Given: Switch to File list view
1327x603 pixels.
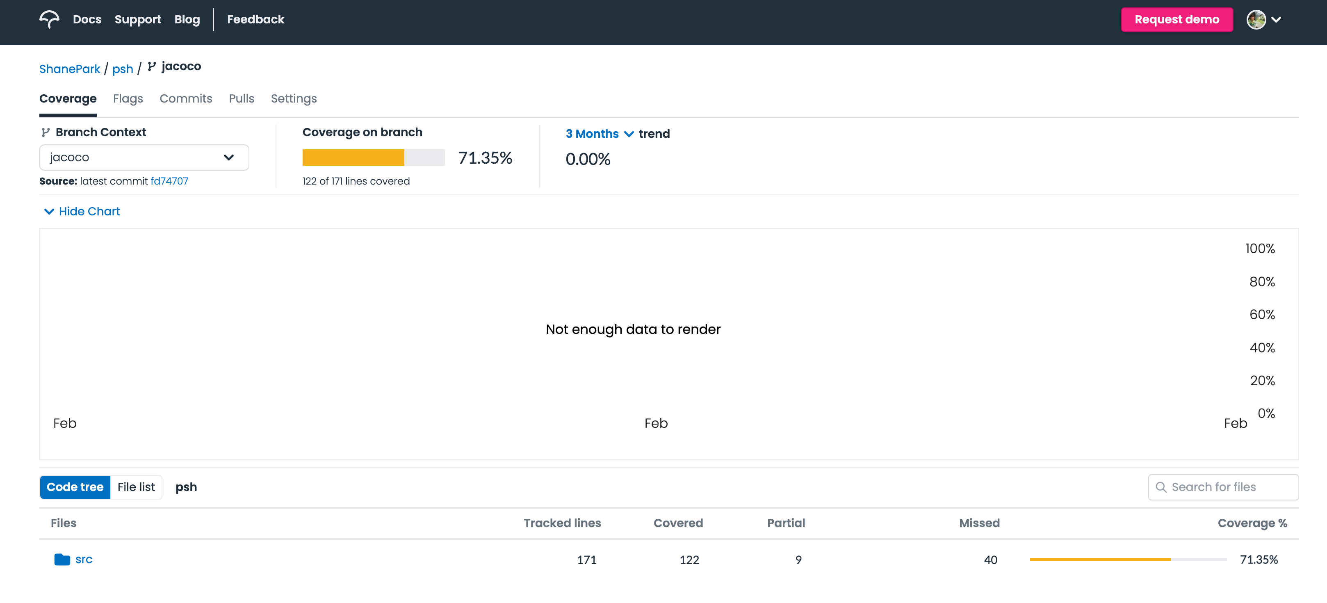Looking at the screenshot, I should 136,487.
